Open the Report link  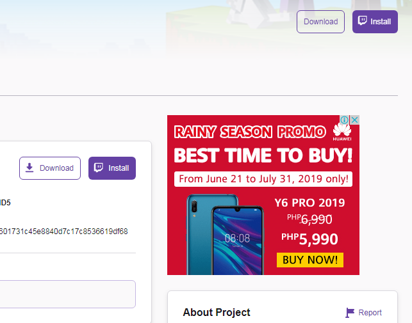(x=370, y=313)
